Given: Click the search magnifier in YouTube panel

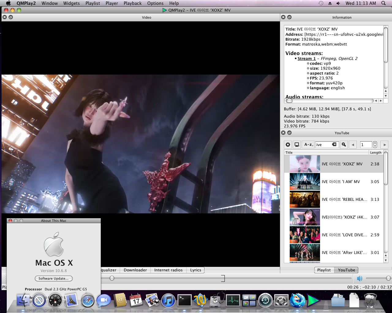Looking at the screenshot, I should [x=344, y=144].
